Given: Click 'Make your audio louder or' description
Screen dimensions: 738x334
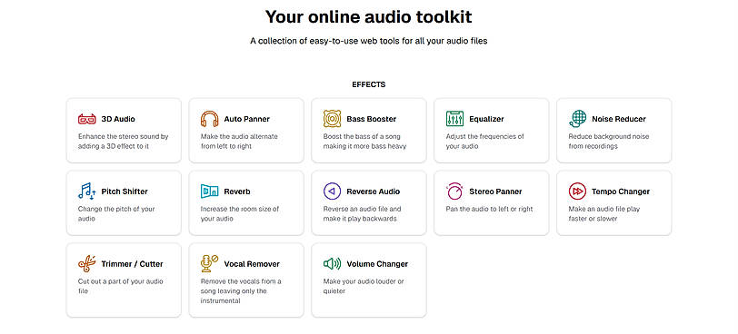Looking at the screenshot, I should coord(364,281).
